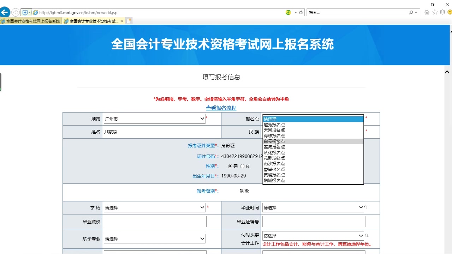Click the 填写报考信息 heading

221,77
